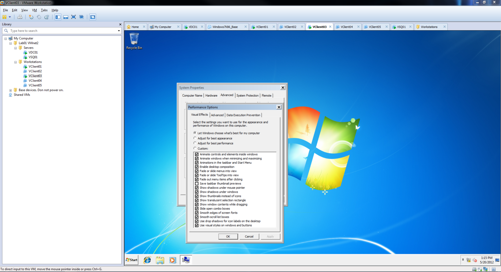501x272 pixels.
Task: Collapse the Servers folder
Action: (15, 48)
